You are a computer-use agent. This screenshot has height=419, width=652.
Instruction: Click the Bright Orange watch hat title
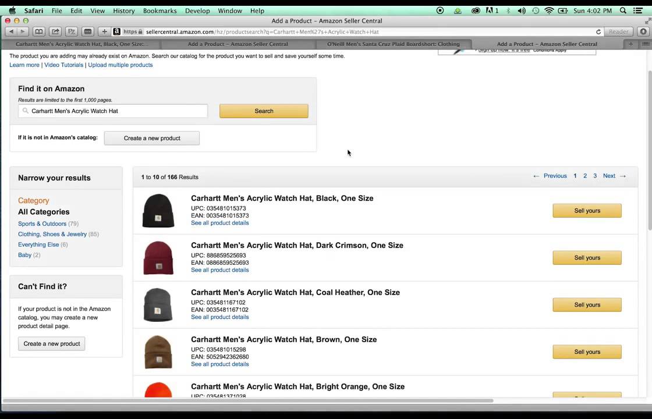coord(297,386)
